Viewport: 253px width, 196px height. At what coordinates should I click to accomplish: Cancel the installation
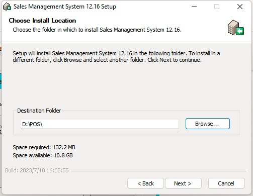[226, 183]
